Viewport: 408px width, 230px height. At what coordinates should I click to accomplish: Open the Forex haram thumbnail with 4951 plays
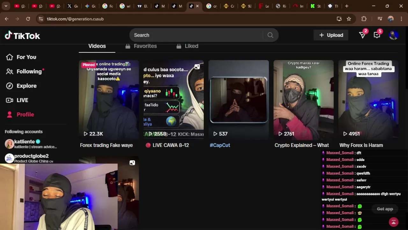tap(368, 100)
